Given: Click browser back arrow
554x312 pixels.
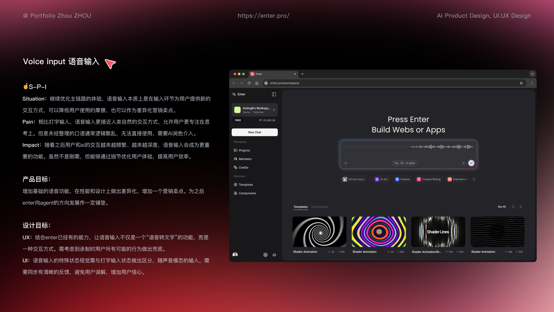Looking at the screenshot, I should [234, 83].
